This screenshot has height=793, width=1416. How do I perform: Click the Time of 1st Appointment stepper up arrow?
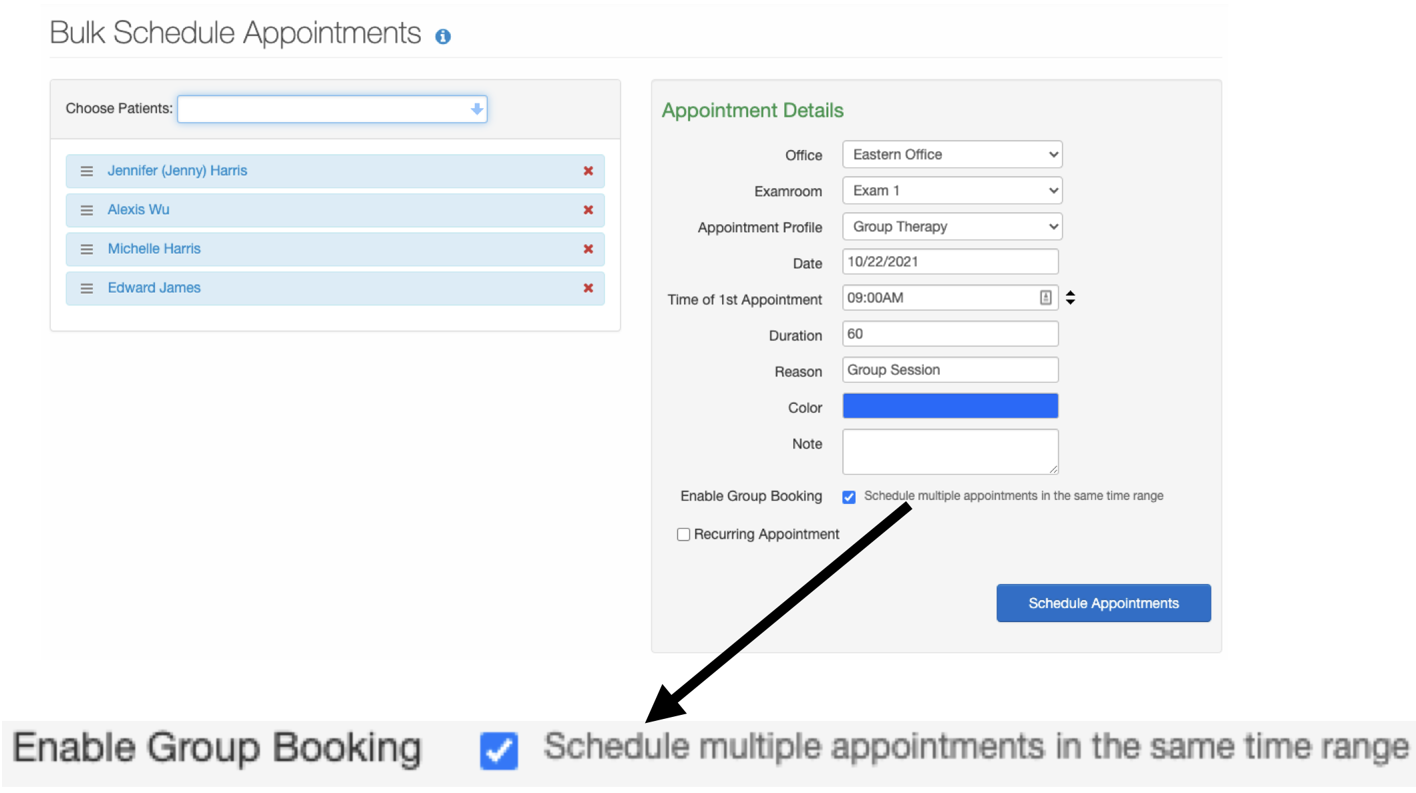[x=1070, y=294]
